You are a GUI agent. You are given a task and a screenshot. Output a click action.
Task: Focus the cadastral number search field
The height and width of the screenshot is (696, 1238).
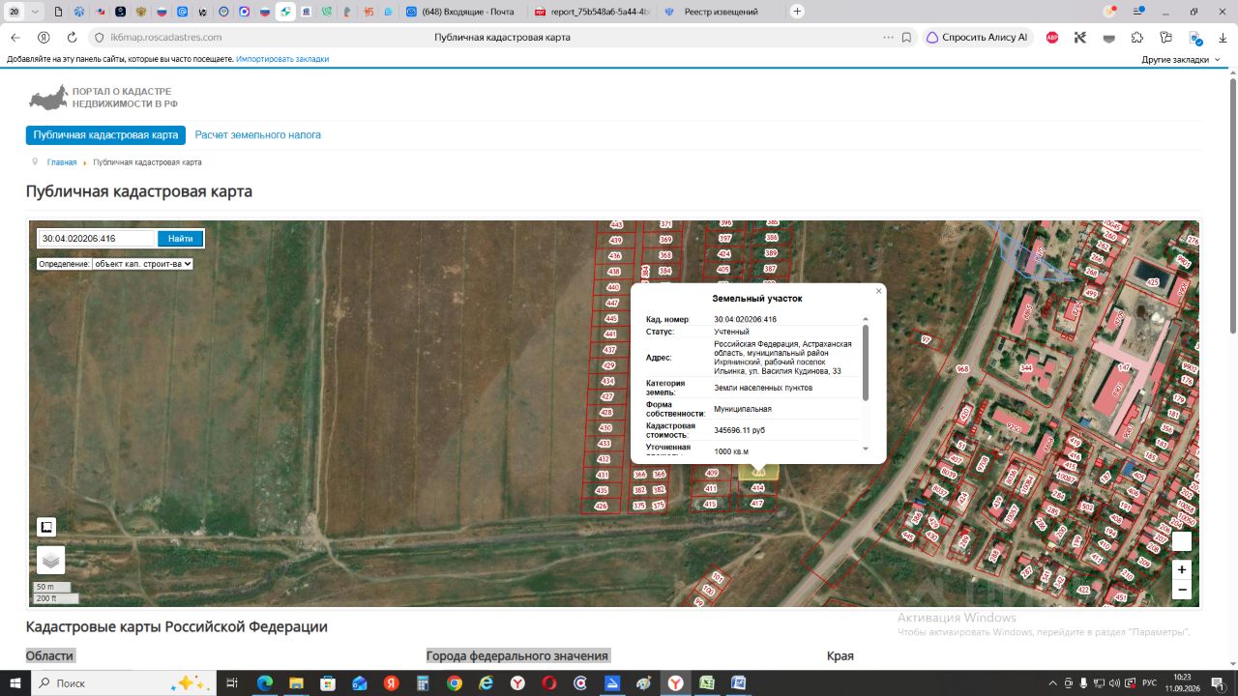[97, 239]
